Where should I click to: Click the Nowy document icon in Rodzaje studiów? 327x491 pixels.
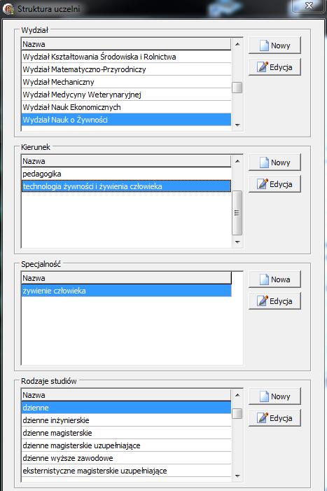pos(264,396)
